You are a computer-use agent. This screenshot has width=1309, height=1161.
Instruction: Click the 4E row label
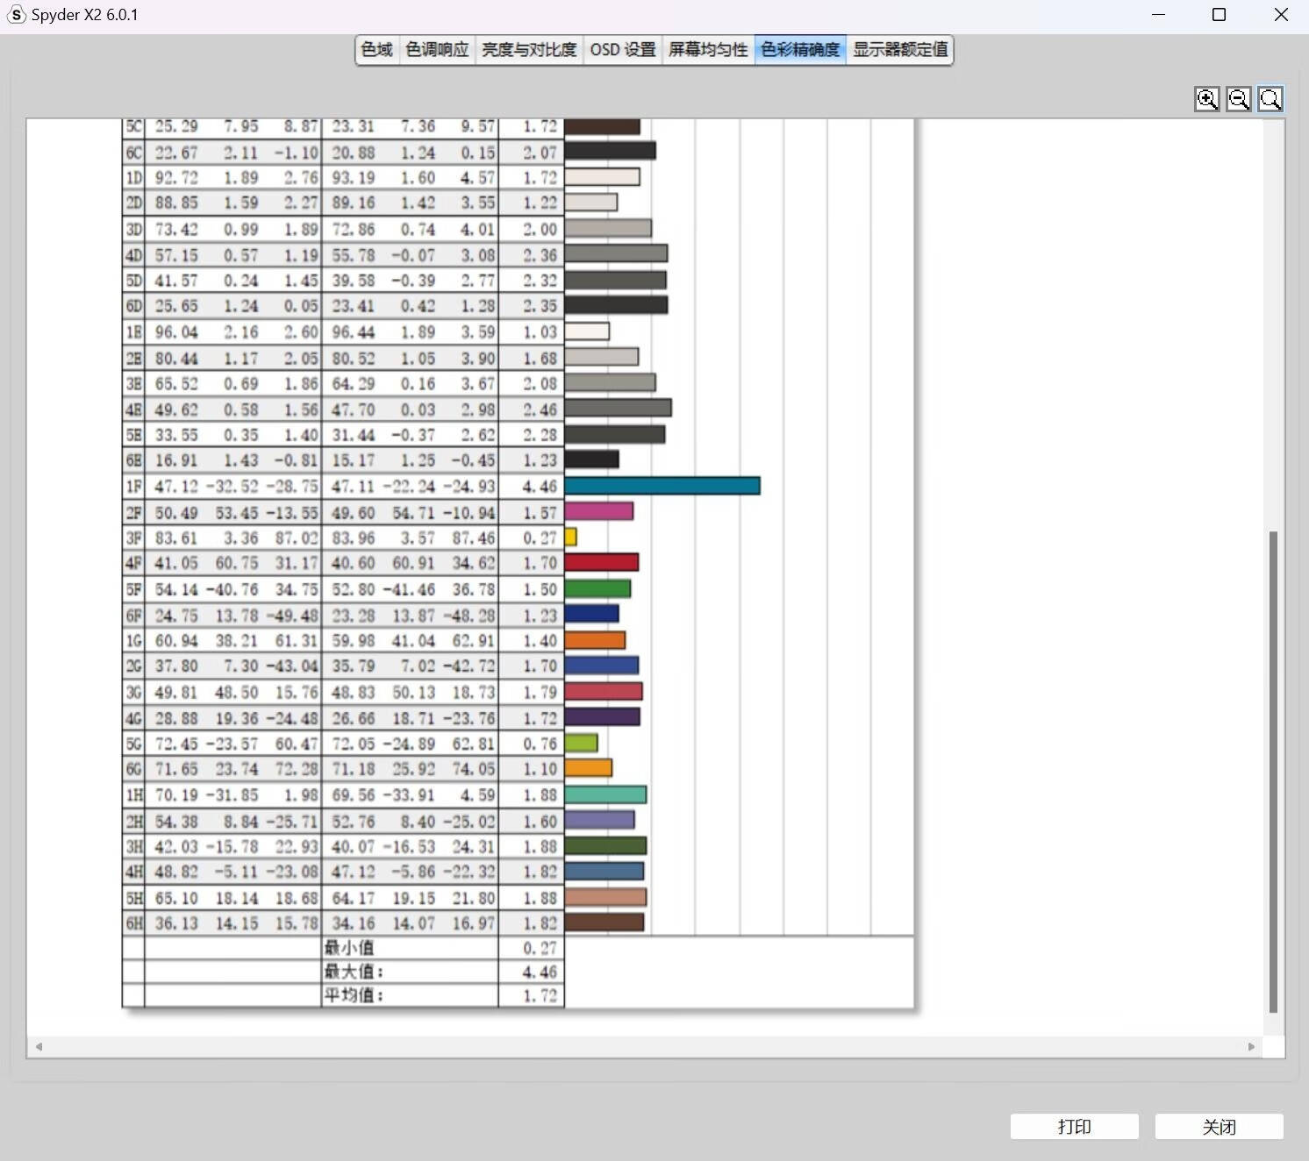tap(133, 410)
